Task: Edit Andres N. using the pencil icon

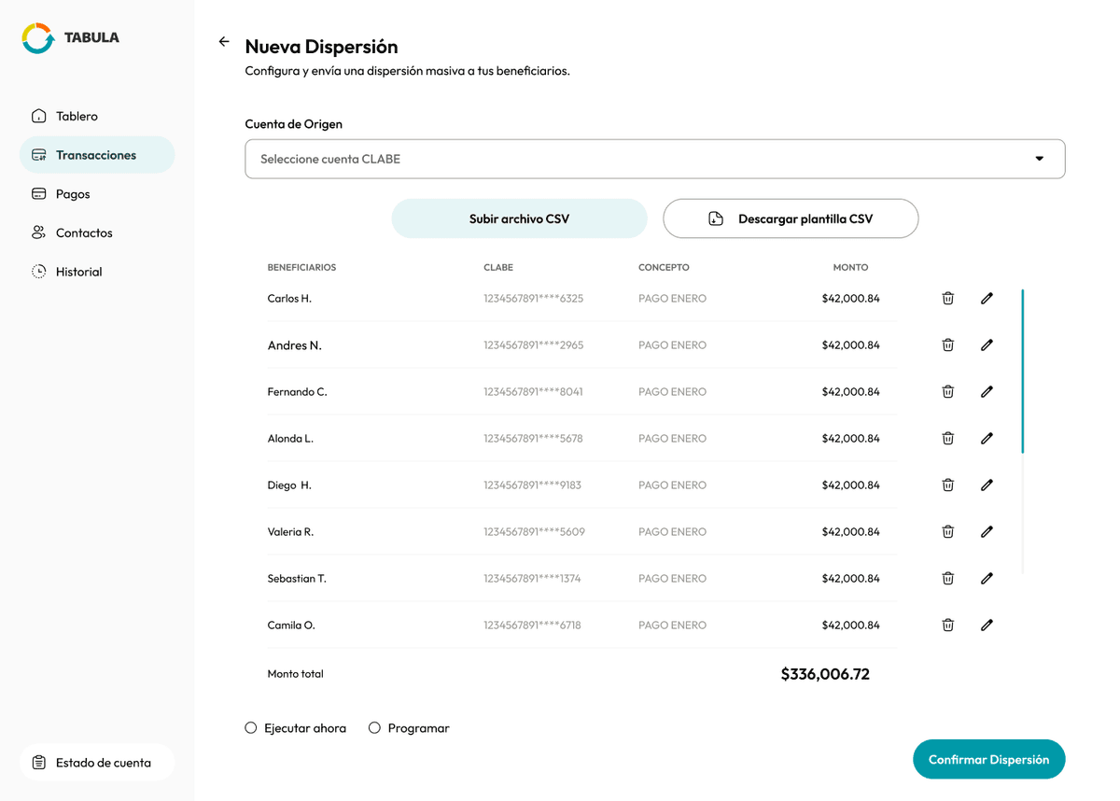Action: (987, 344)
